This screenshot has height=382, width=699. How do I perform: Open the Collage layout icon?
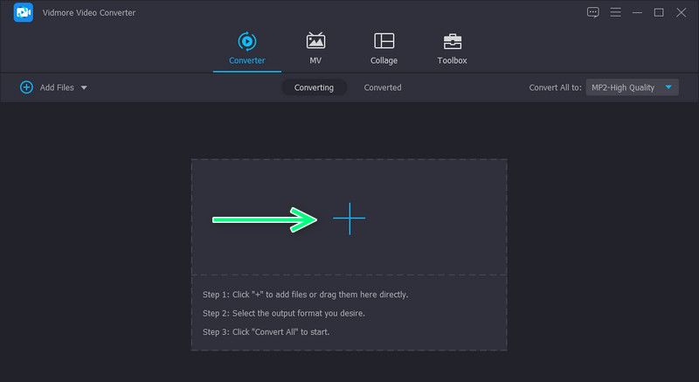(x=384, y=40)
